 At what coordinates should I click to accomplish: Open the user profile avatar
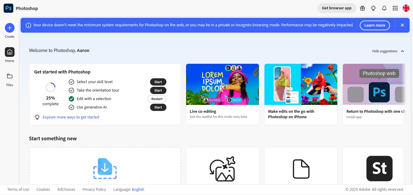(406, 8)
